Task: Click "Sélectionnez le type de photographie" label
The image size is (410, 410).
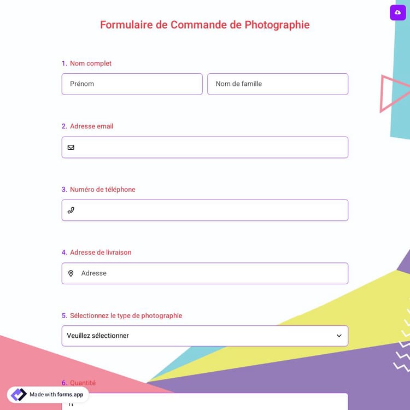Action: click(126, 315)
